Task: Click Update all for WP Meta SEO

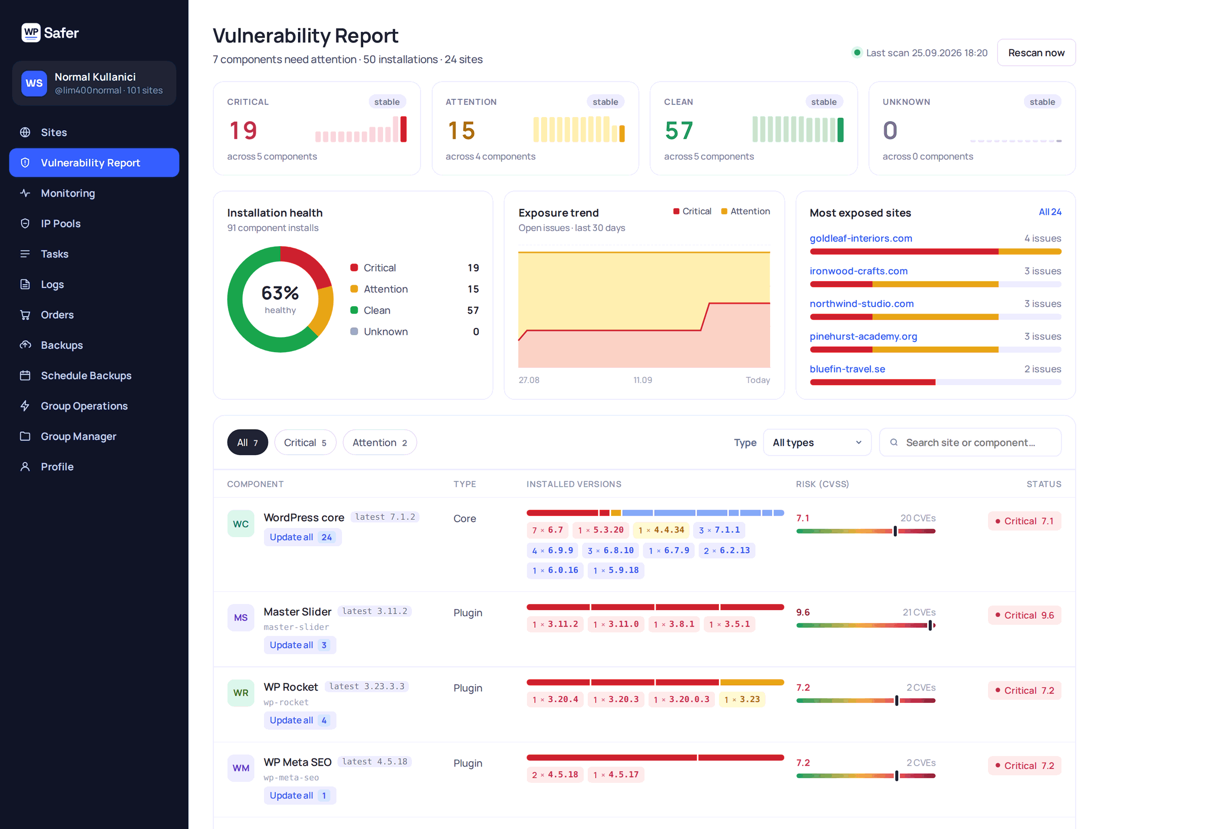Action: pyautogui.click(x=300, y=796)
